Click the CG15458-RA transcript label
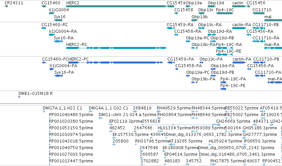 point(188,31)
